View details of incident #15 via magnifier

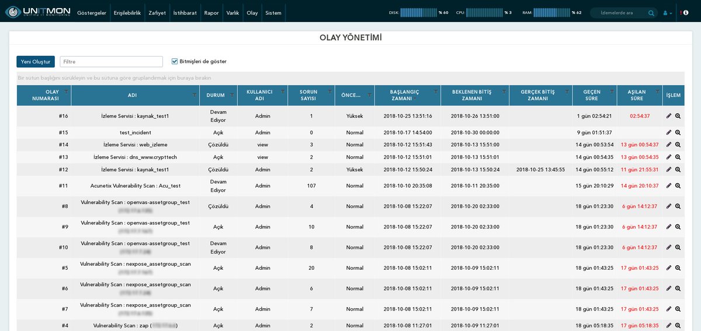click(678, 132)
